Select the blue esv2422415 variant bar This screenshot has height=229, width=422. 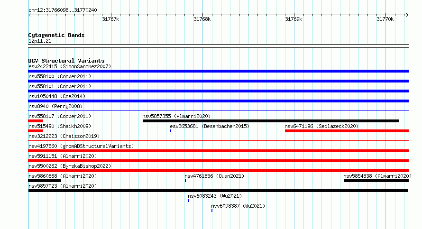(219, 71)
